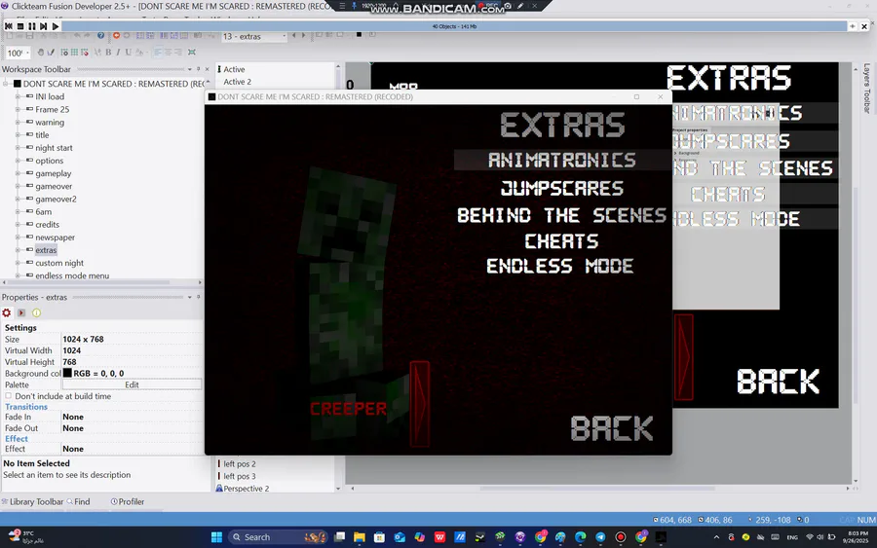The width and height of the screenshot is (877, 548).
Task: Switch to Find tab
Action: [78, 501]
